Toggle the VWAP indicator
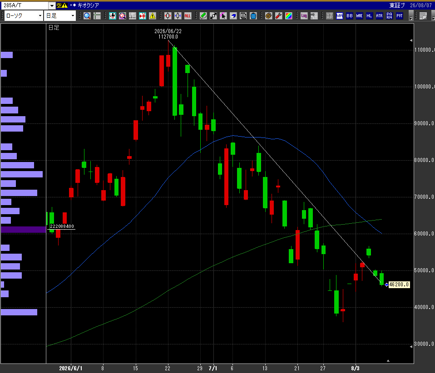The width and height of the screenshot is (435, 373). pos(329,16)
